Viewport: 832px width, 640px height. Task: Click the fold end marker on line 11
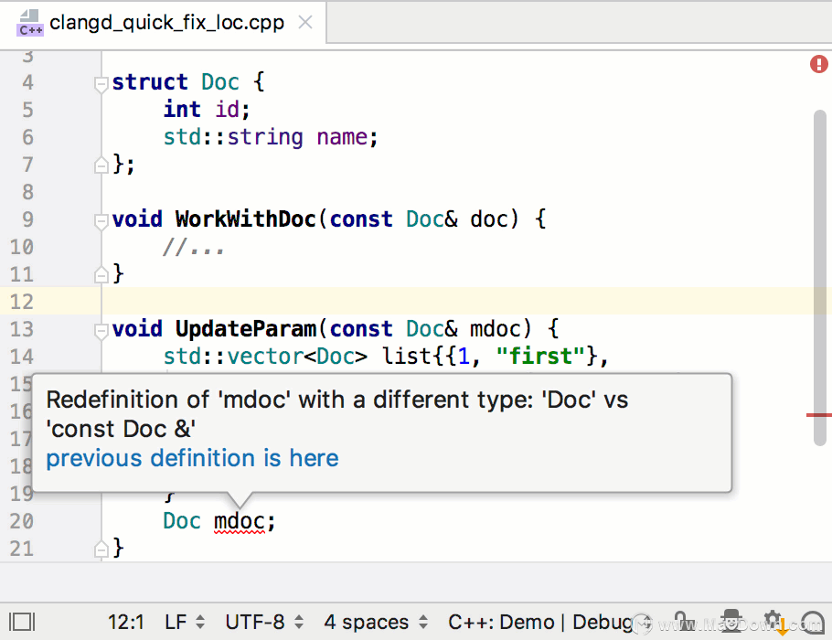101,275
